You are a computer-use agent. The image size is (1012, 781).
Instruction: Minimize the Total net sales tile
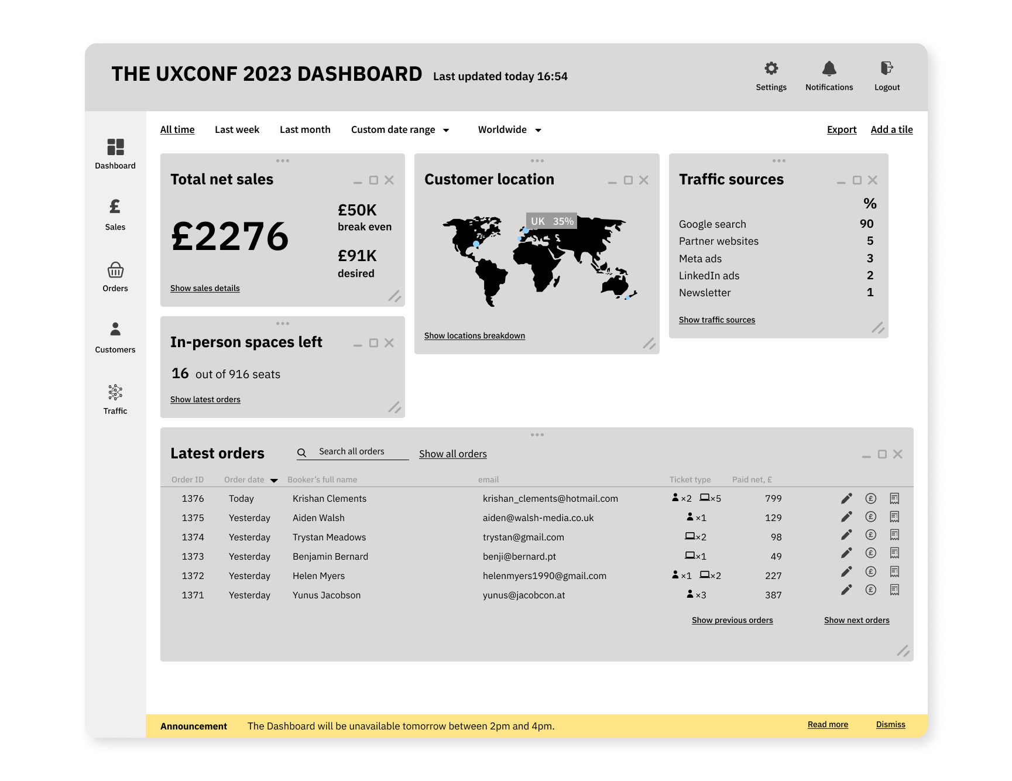[358, 182]
